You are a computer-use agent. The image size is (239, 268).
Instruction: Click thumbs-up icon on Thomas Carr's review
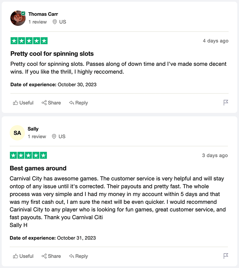click(16, 103)
